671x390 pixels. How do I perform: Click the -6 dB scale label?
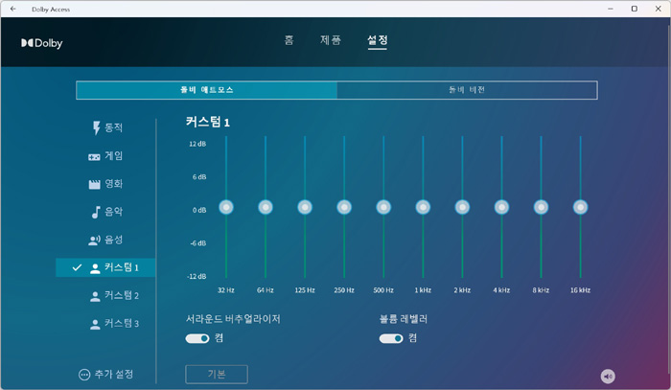[x=198, y=243]
